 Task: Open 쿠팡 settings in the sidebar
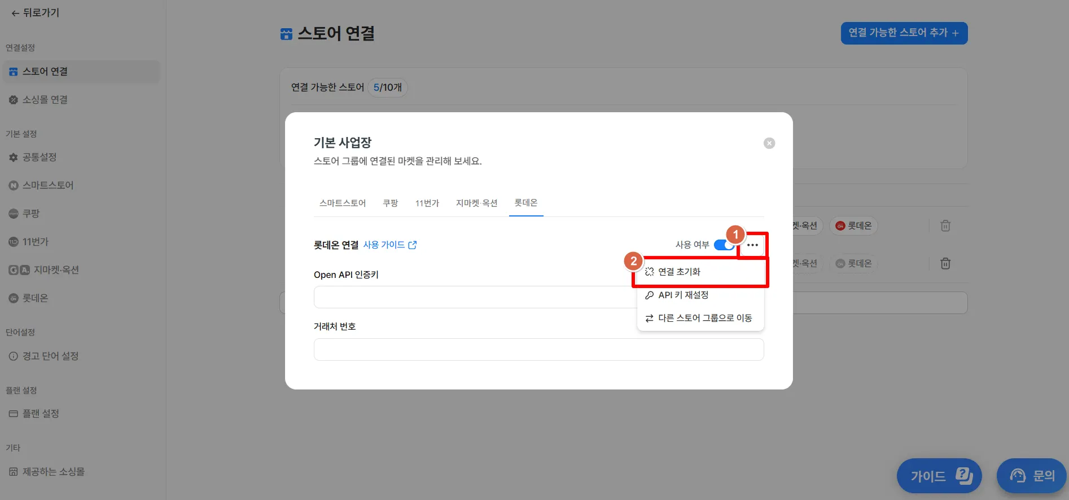coord(81,214)
